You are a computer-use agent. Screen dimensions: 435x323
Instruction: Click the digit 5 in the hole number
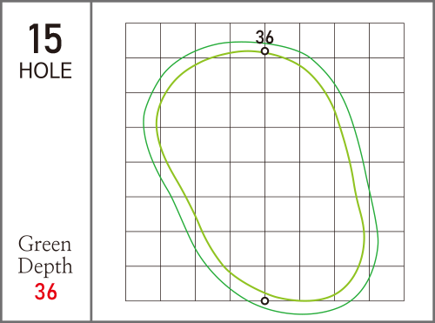(x=53, y=38)
